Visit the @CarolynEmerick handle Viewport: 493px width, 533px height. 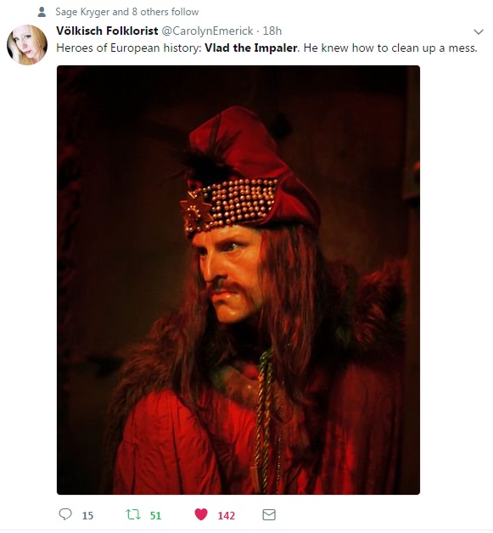click(x=207, y=31)
